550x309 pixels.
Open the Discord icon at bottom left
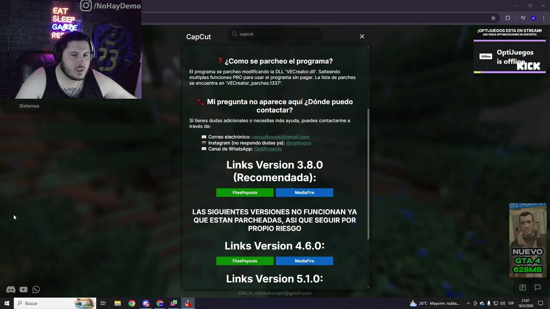[x=11, y=290]
